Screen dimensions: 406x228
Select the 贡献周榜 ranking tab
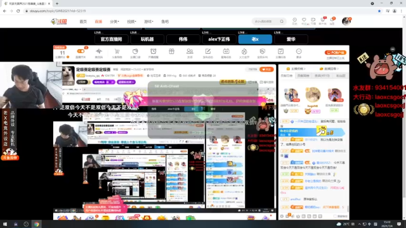[x=303, y=76]
